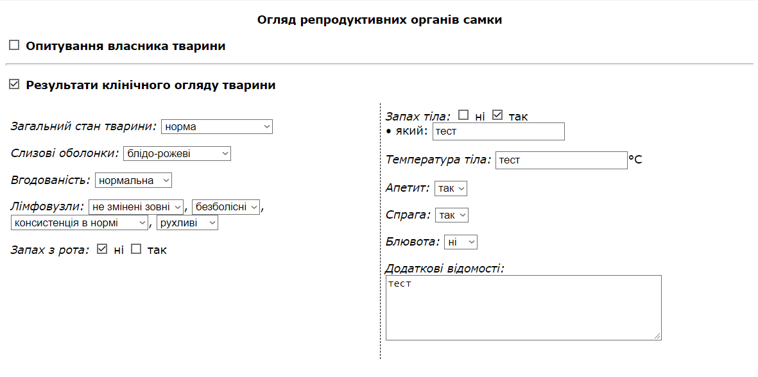Open the 'Апетит' dropdown
Viewport: 758px width, 377px height.
(451, 188)
